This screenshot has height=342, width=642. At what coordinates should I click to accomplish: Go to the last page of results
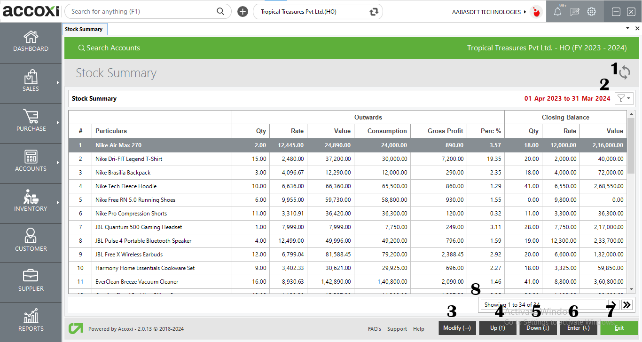click(x=626, y=305)
